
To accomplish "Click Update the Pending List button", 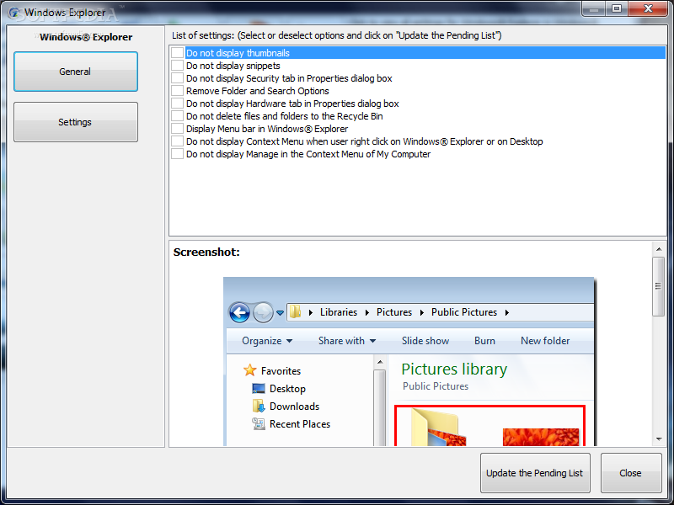I will coord(535,473).
